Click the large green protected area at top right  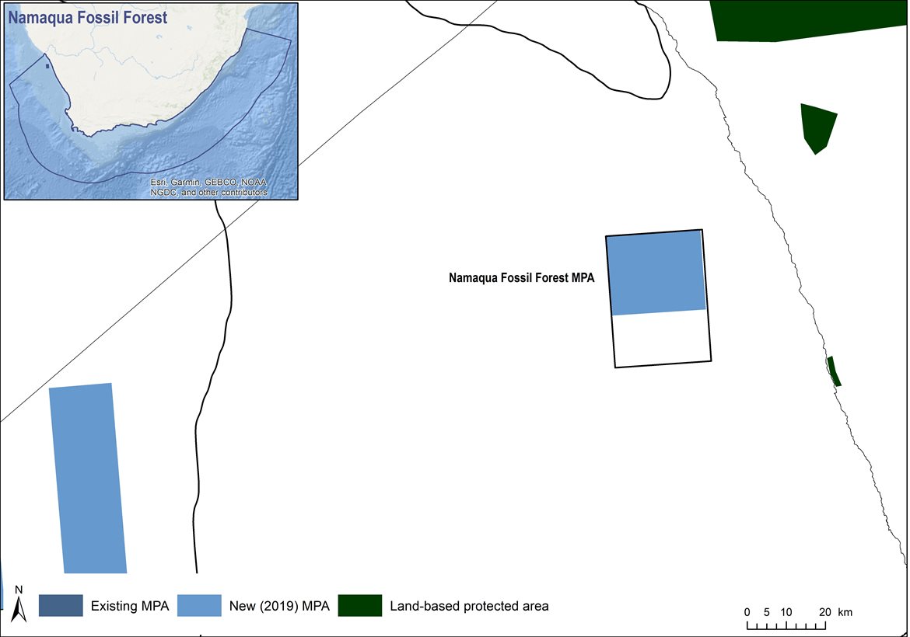[807, 20]
